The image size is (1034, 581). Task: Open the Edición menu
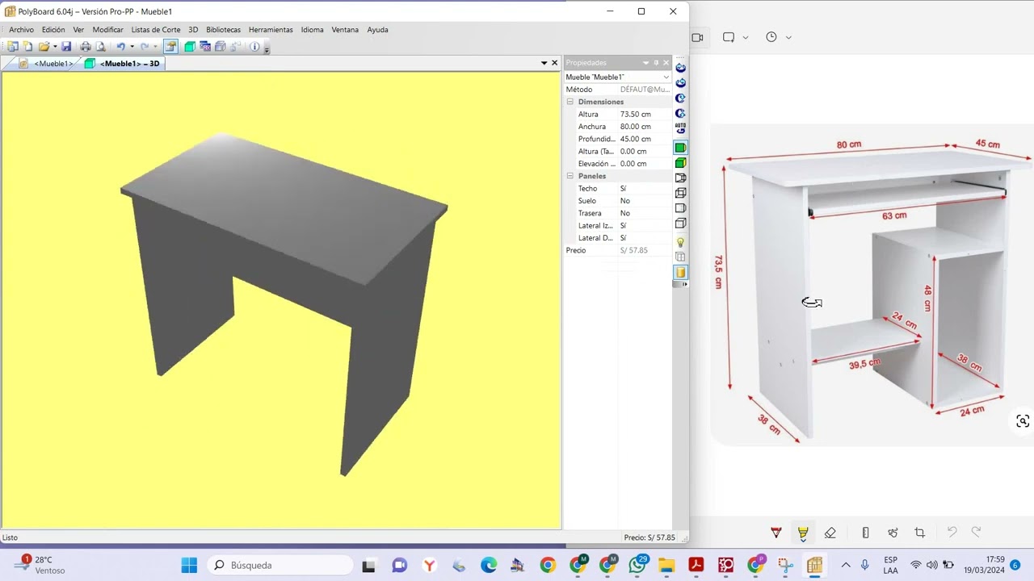click(53, 30)
